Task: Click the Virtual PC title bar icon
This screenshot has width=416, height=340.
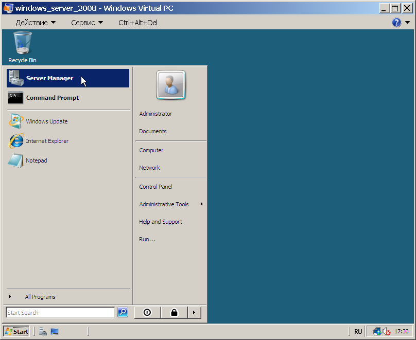Action: pyautogui.click(x=8, y=8)
